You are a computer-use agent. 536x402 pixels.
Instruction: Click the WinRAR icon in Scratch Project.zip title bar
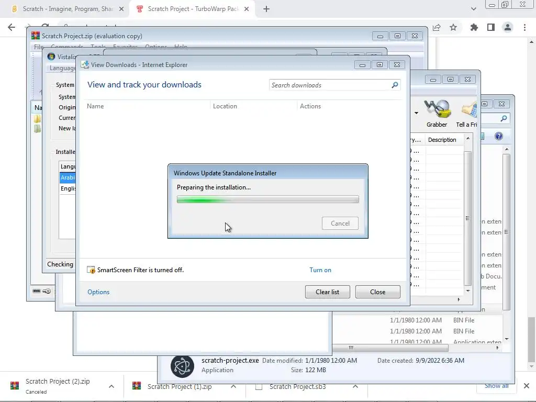[x=36, y=36]
